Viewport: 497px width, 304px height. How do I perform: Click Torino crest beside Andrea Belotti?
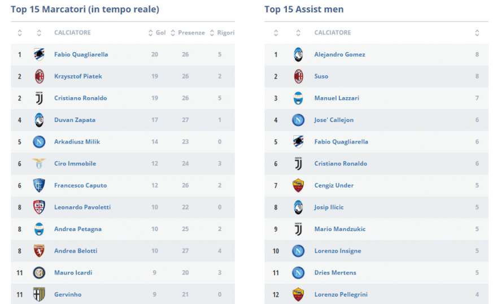(39, 251)
